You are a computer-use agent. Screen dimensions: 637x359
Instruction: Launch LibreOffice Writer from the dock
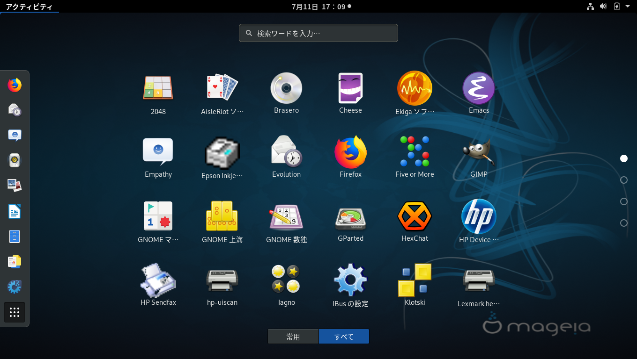pyautogui.click(x=15, y=211)
